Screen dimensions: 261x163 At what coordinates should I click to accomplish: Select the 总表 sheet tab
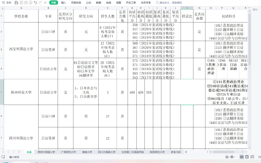pos(29,152)
